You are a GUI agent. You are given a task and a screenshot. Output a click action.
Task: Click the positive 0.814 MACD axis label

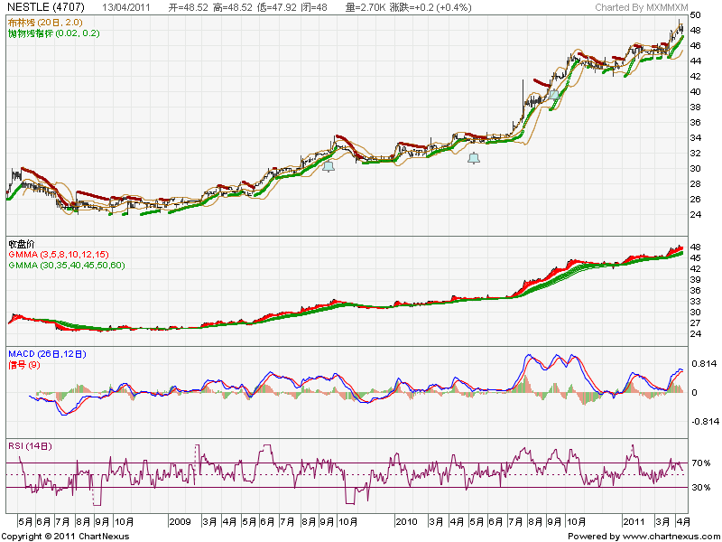(x=704, y=364)
